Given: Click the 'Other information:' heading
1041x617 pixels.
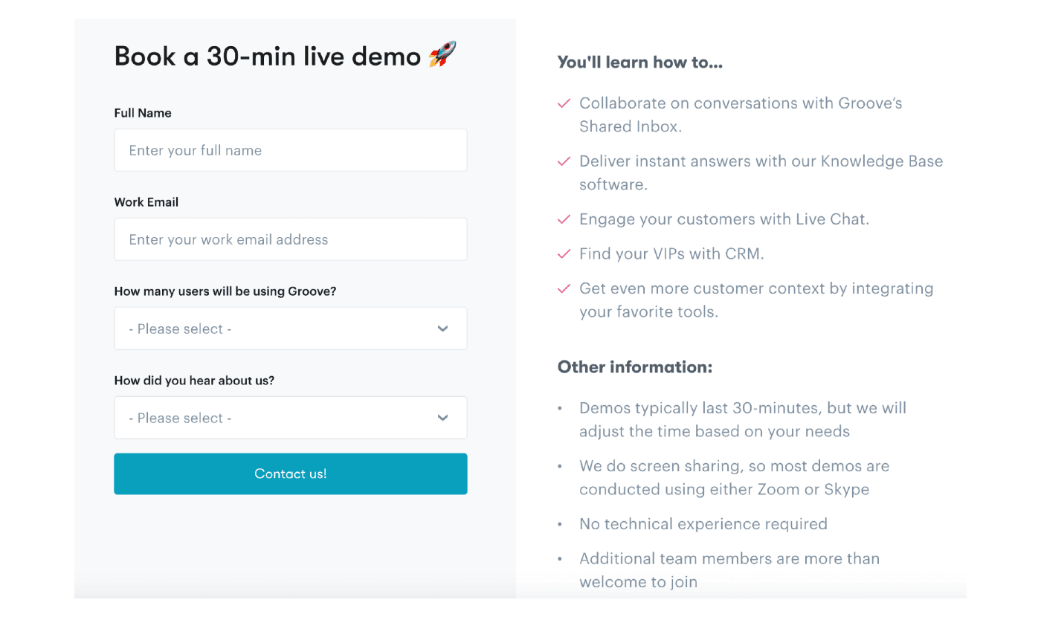Looking at the screenshot, I should click(634, 366).
